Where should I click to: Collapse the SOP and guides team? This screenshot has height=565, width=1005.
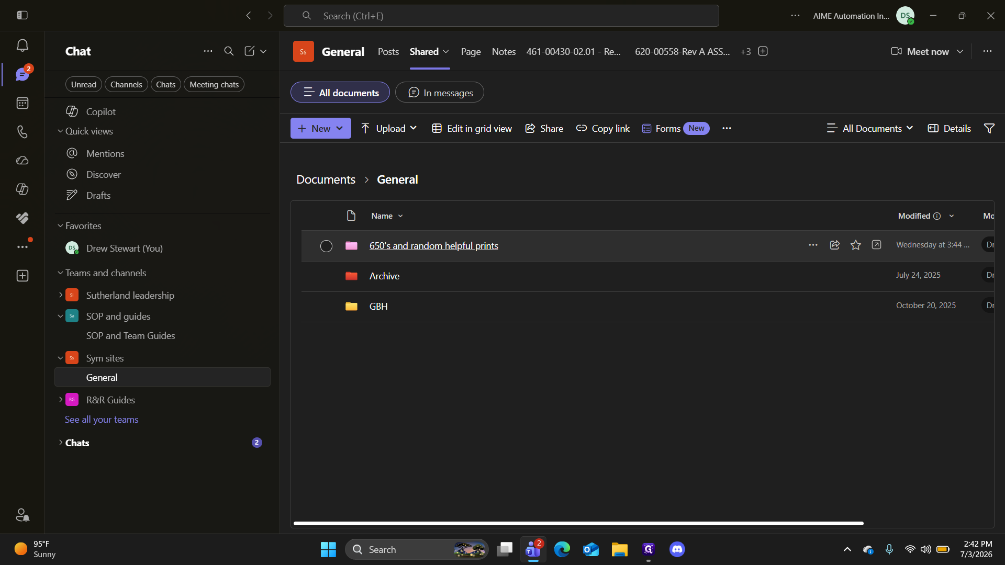pos(60,316)
